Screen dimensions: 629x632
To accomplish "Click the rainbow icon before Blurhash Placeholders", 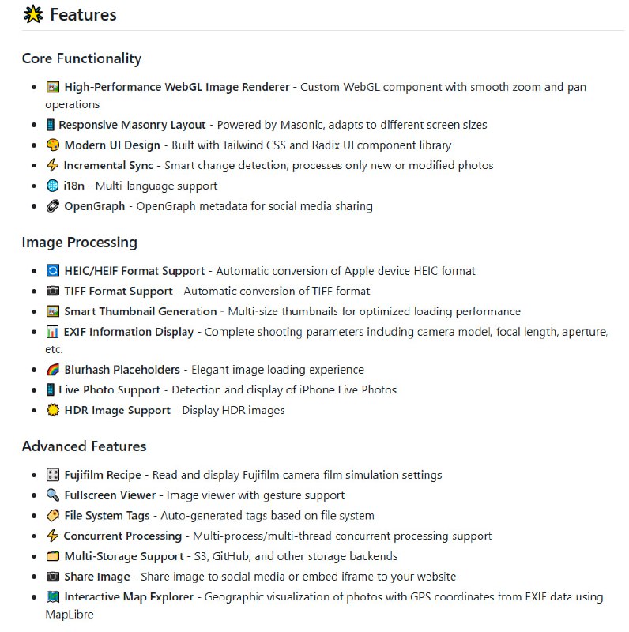I will pos(53,370).
